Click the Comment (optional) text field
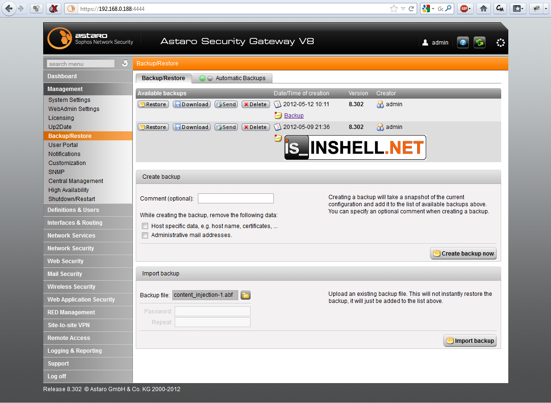 [236, 198]
